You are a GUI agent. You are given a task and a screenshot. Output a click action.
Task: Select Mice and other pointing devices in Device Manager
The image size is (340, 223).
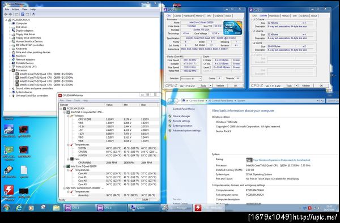coord(33,52)
